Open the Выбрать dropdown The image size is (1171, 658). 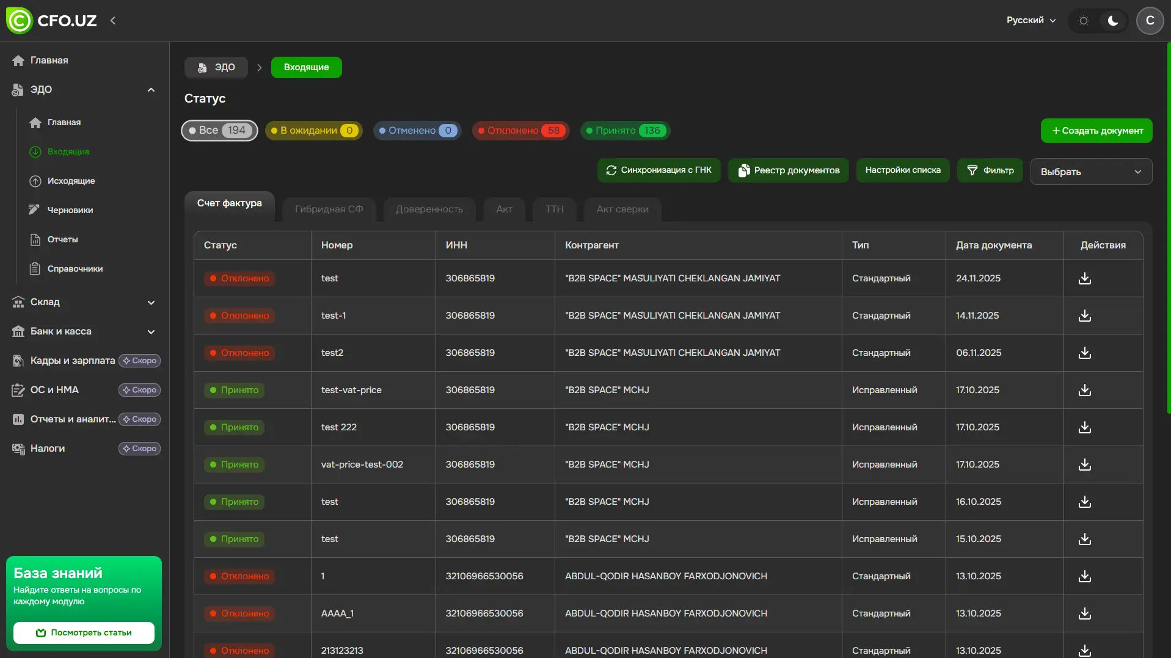[1090, 172]
